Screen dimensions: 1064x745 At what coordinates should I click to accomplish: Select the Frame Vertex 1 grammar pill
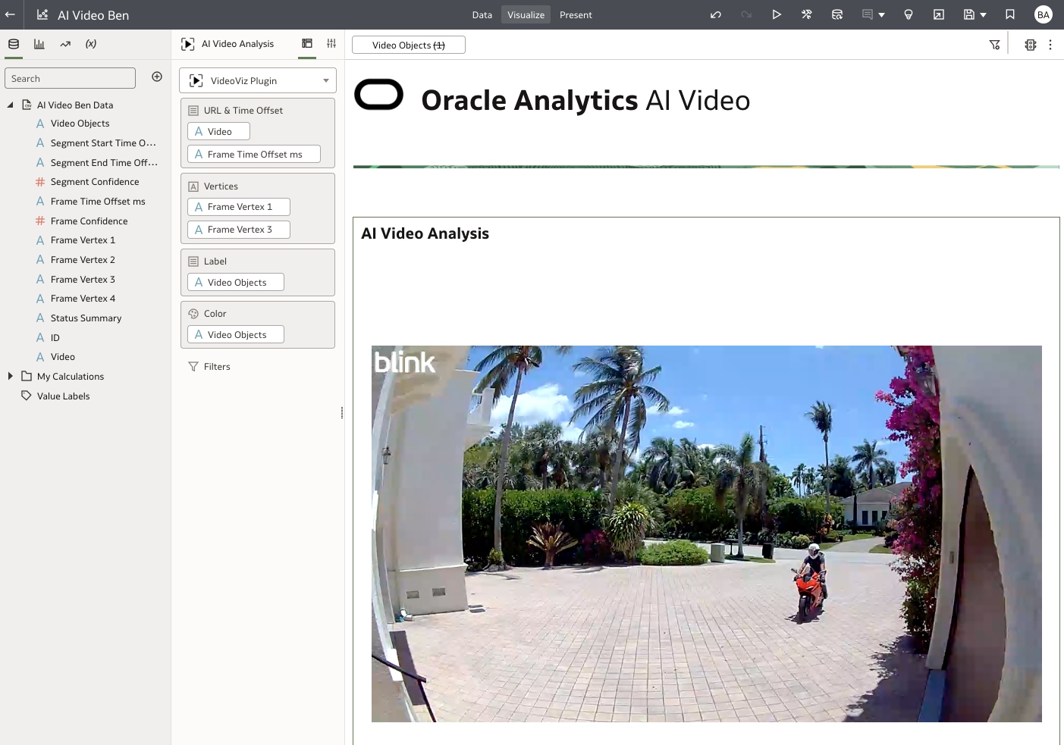[239, 207]
